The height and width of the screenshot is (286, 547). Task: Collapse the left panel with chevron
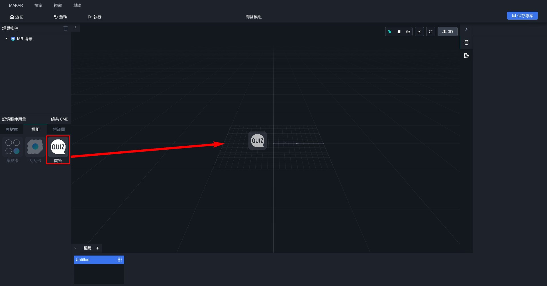(75, 27)
